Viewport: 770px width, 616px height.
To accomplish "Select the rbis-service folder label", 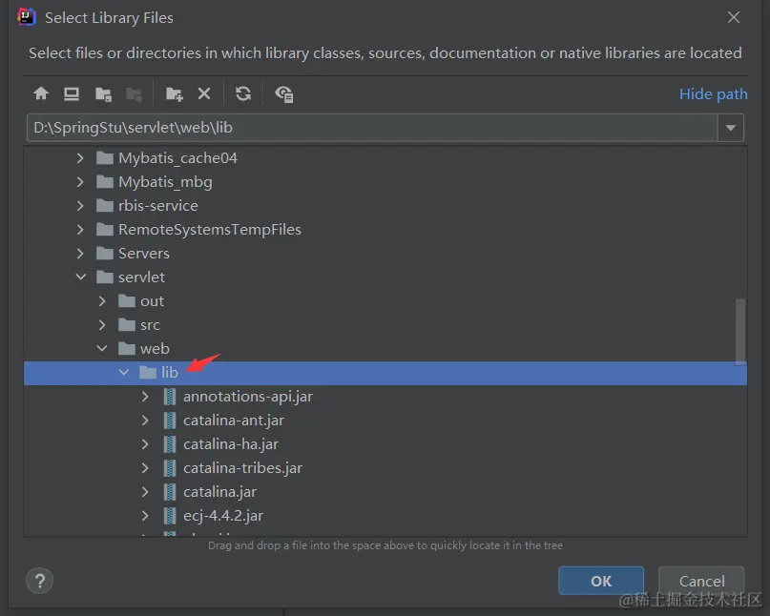I will click(158, 206).
